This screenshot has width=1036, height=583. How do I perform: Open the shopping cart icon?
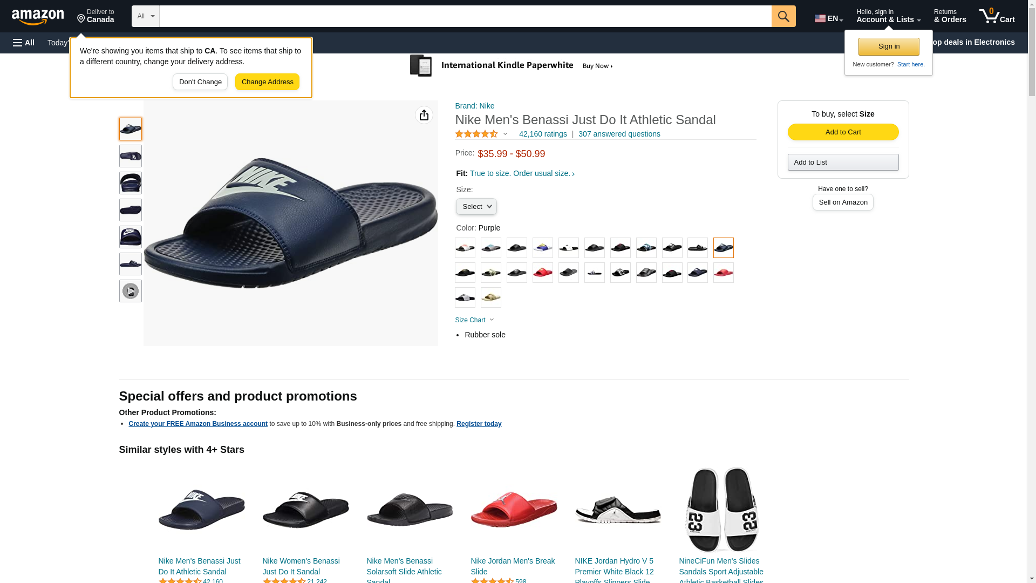point(997,16)
